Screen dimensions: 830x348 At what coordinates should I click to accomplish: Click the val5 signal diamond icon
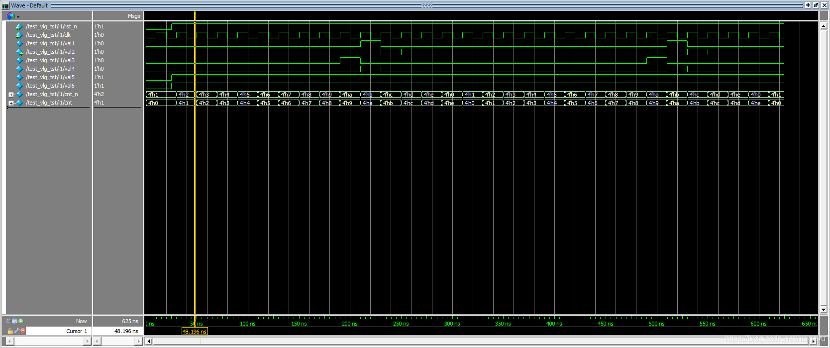coord(19,77)
